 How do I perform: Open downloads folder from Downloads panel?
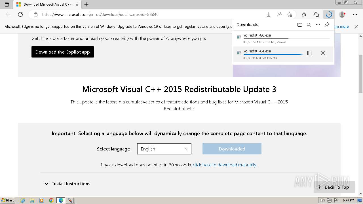300,25
